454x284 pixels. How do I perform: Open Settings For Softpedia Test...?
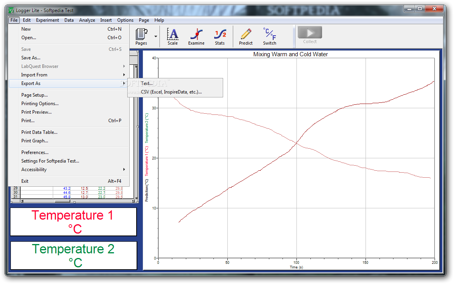[x=69, y=161]
